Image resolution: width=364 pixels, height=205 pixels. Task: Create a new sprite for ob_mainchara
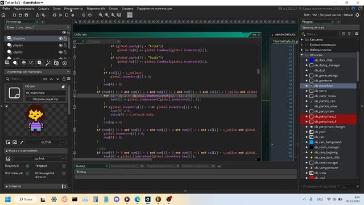[x=8, y=142]
